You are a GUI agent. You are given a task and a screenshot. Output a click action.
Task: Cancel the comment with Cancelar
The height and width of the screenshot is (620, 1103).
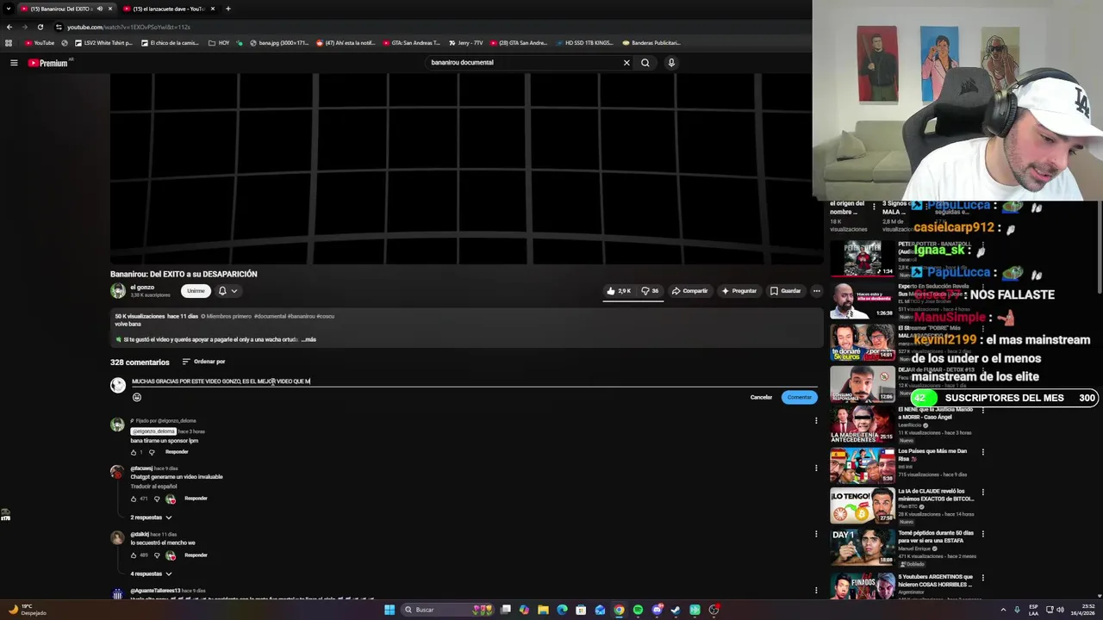761,397
